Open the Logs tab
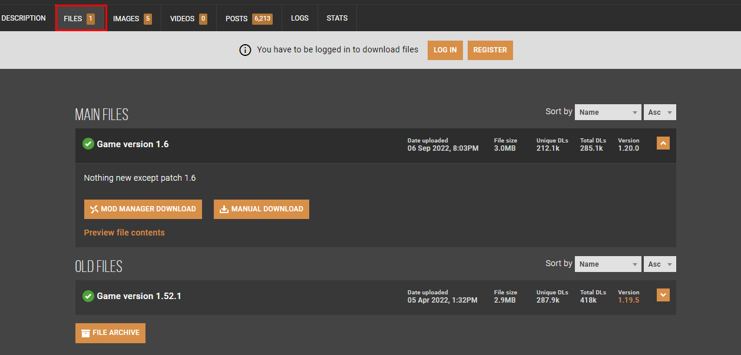Image resolution: width=741 pixels, height=355 pixels. tap(300, 18)
